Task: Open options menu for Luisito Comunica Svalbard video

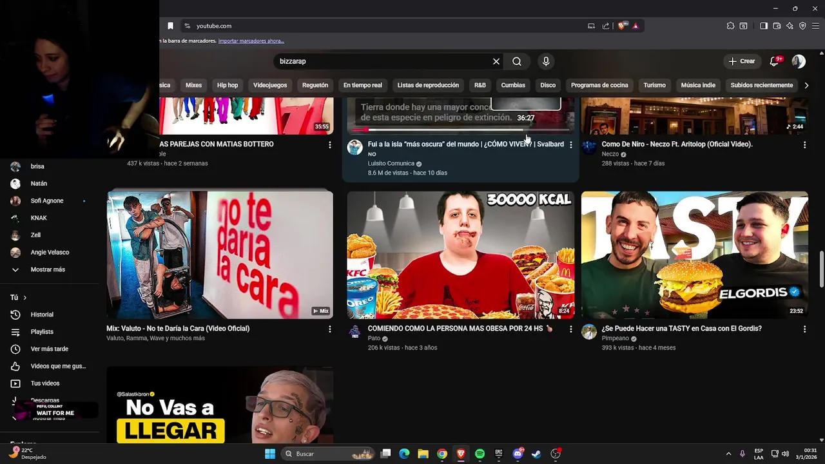Action: tap(570, 145)
